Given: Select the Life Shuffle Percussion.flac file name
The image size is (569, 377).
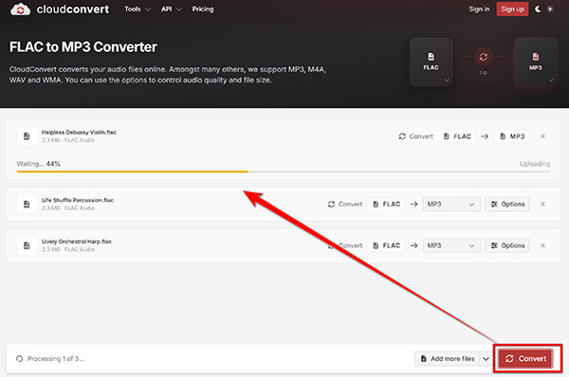Looking at the screenshot, I should click(x=78, y=200).
